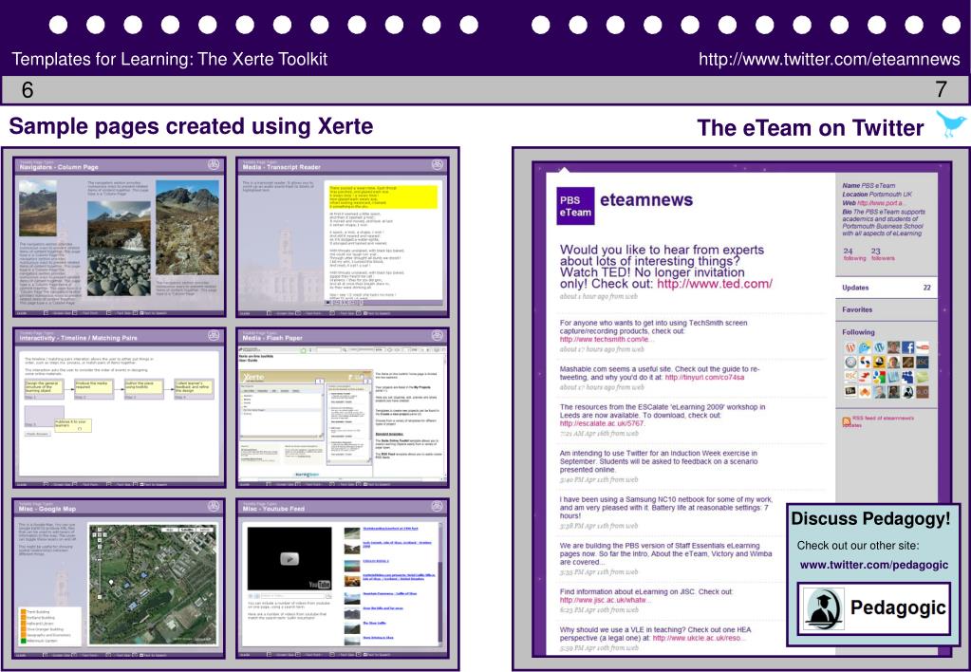Click the blue Twitter bird logo
This screenshot has height=672, width=971.
951,123
